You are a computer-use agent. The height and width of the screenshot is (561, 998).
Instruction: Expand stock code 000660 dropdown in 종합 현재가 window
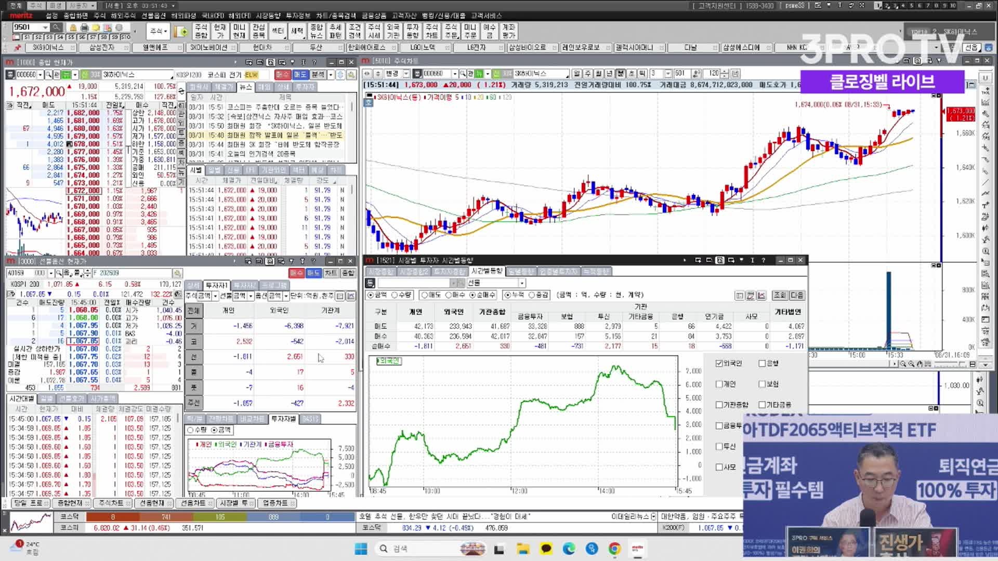point(40,75)
